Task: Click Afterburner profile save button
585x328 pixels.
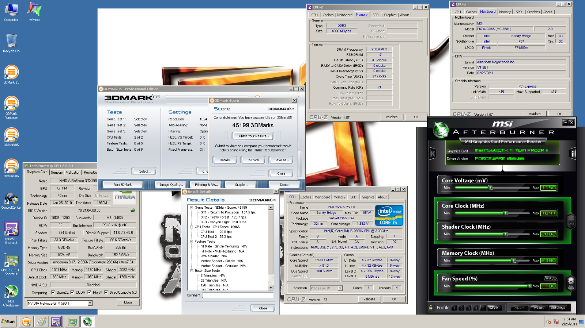Action: click(494, 308)
